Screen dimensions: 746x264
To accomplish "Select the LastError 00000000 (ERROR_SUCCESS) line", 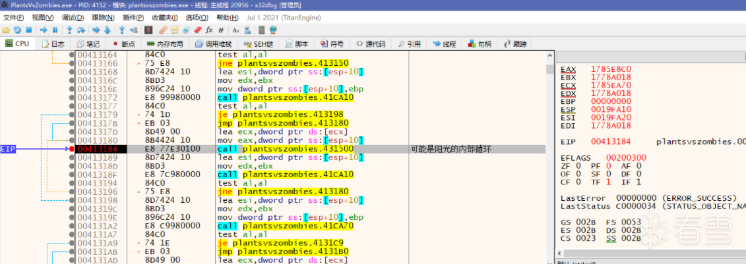I will coord(648,198).
